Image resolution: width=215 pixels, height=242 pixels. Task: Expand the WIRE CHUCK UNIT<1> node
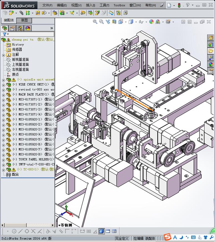[x=3, y=85]
